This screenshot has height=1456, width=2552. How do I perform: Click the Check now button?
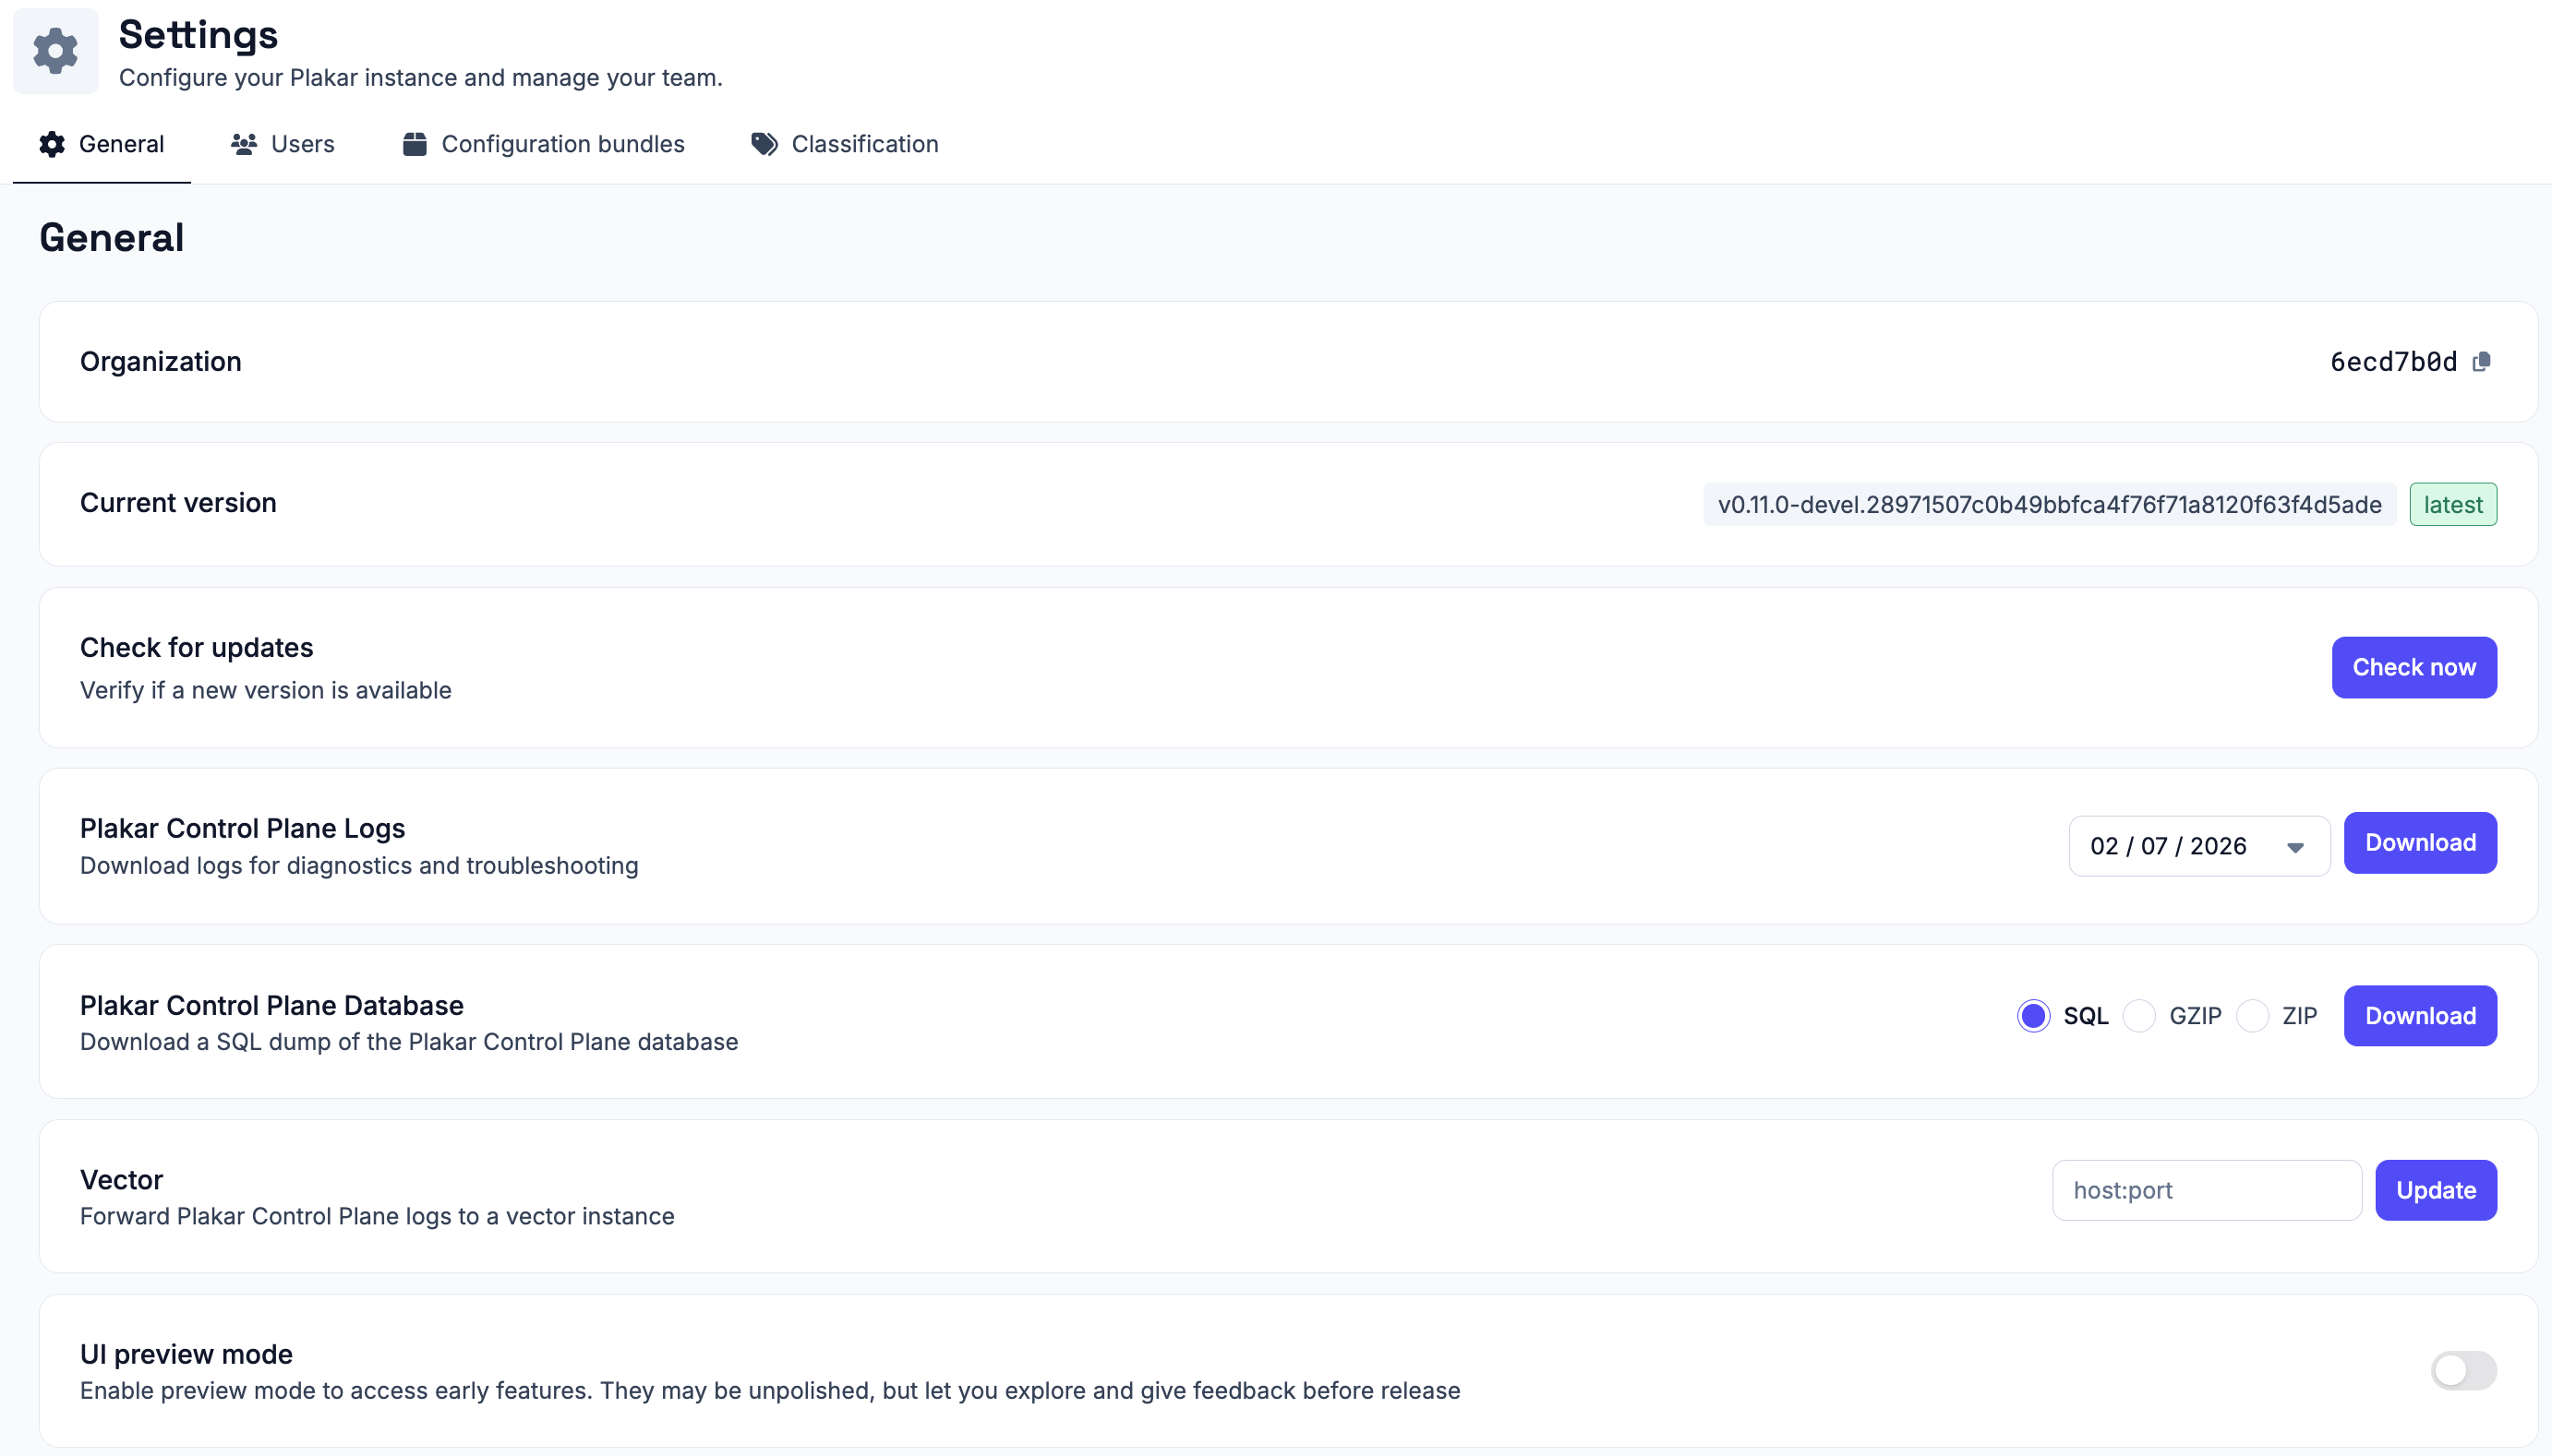click(x=2414, y=667)
